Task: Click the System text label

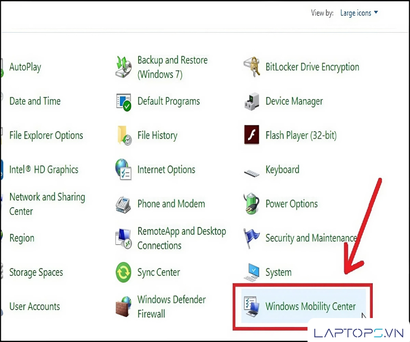Action: coord(279,273)
